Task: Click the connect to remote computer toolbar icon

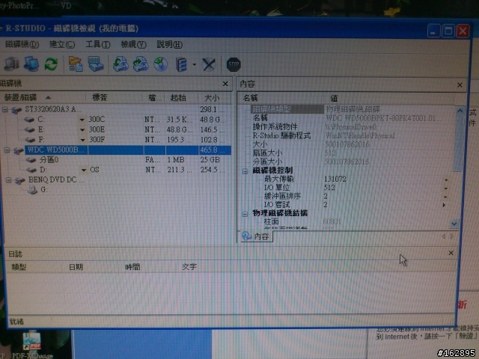Action: pyautogui.click(x=31, y=64)
